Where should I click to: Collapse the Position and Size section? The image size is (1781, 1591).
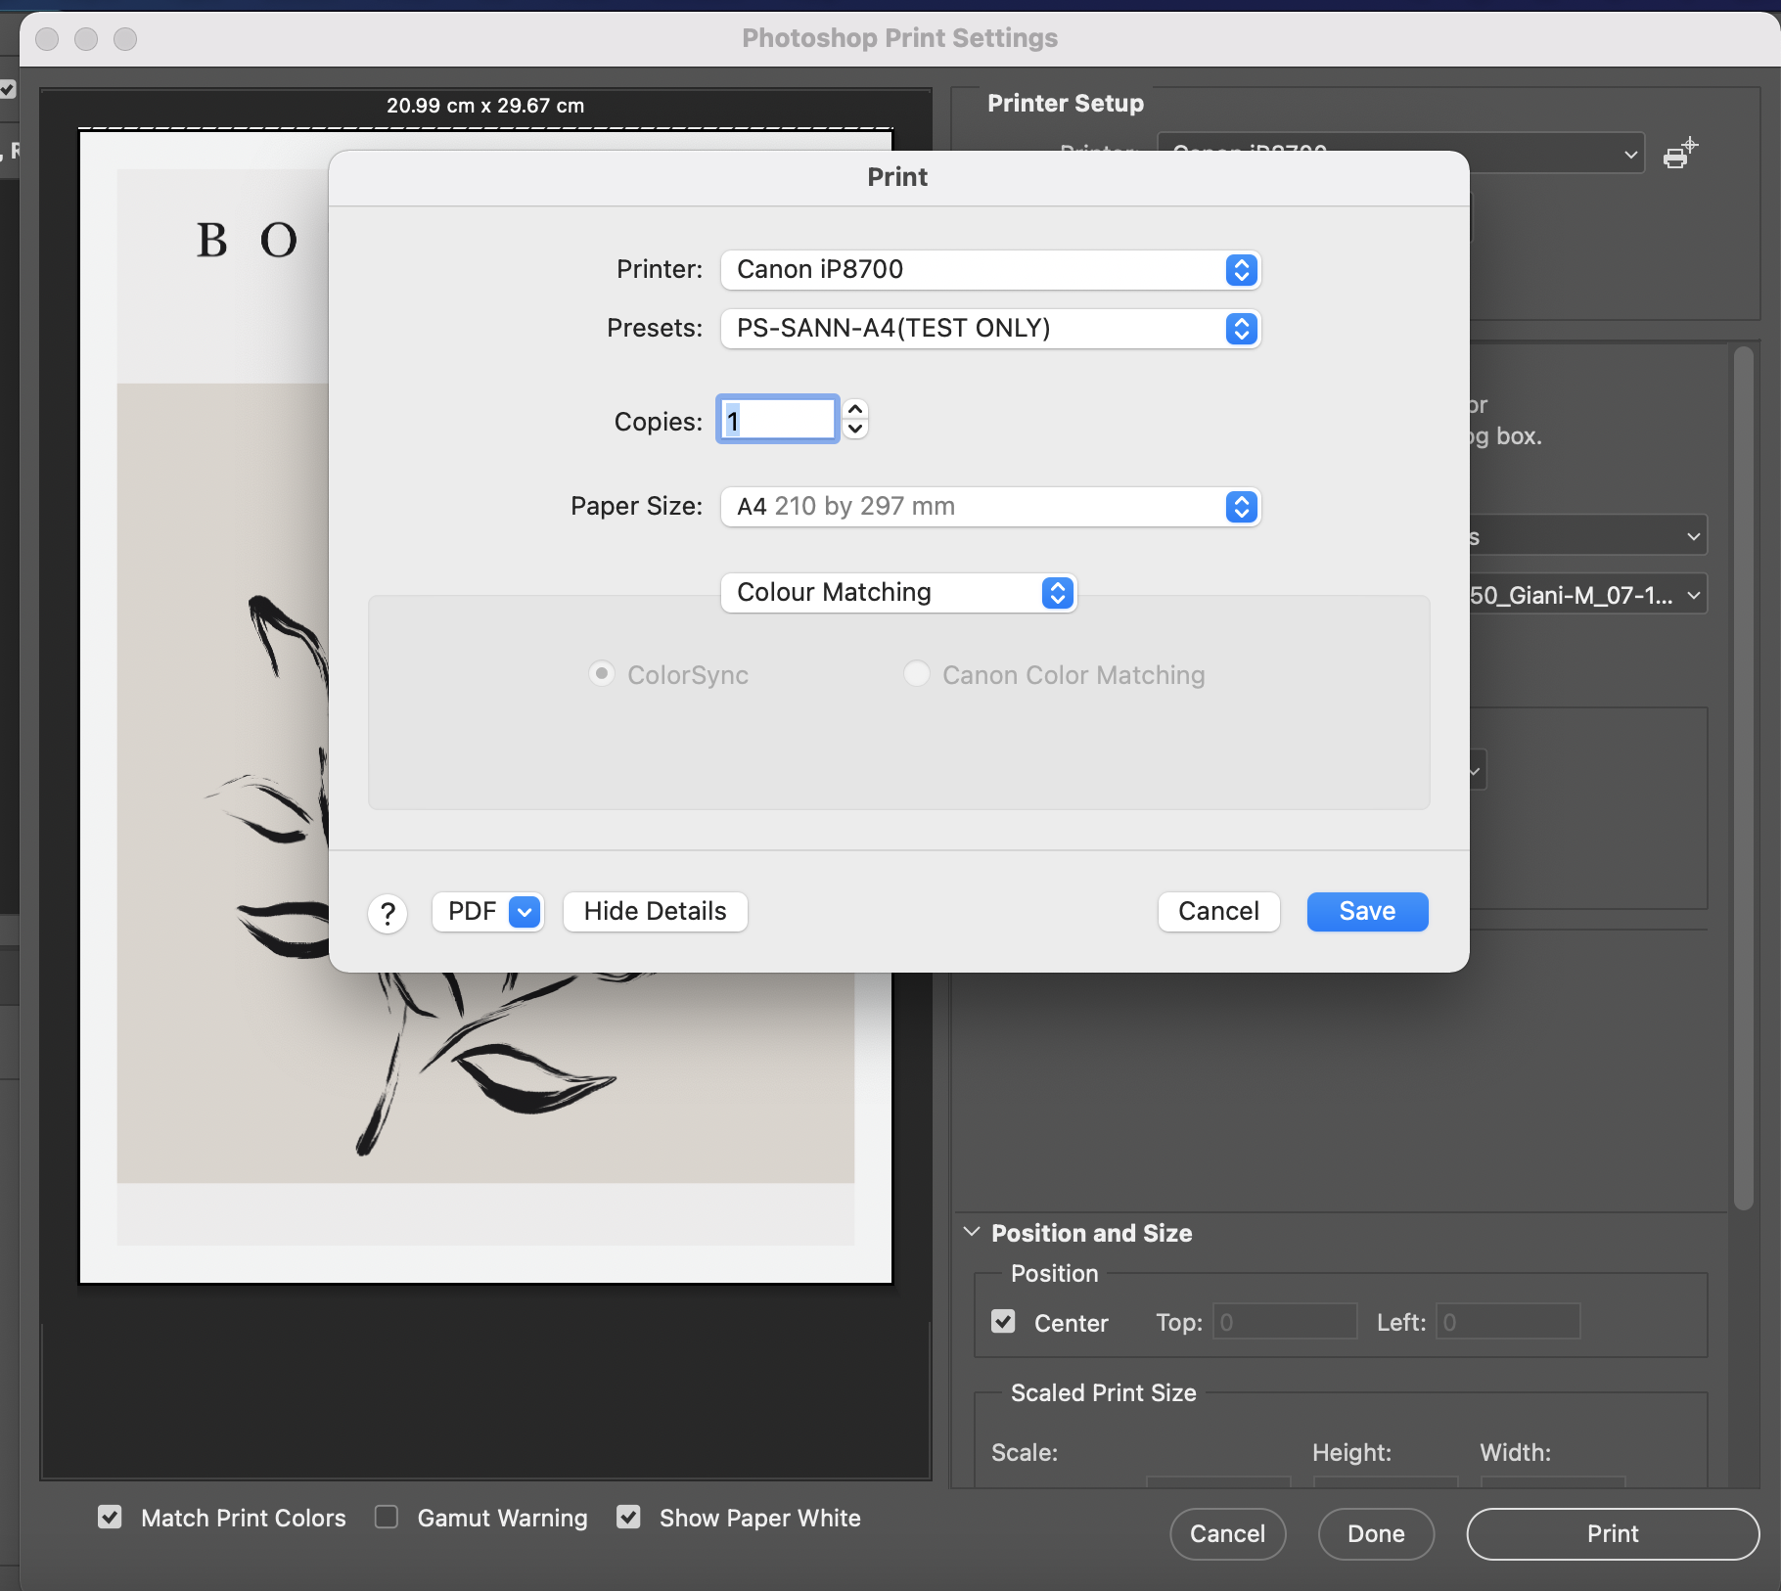972,1232
